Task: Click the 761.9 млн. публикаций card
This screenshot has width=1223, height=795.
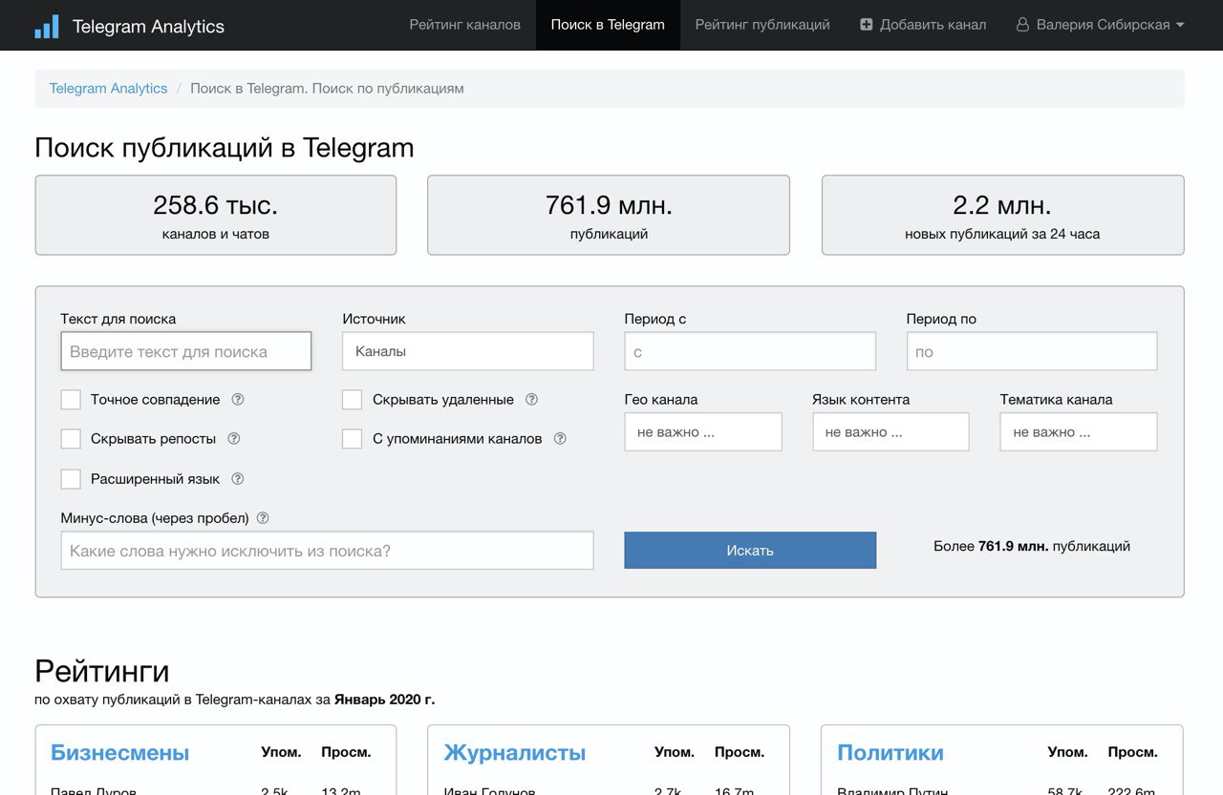Action: coord(609,215)
